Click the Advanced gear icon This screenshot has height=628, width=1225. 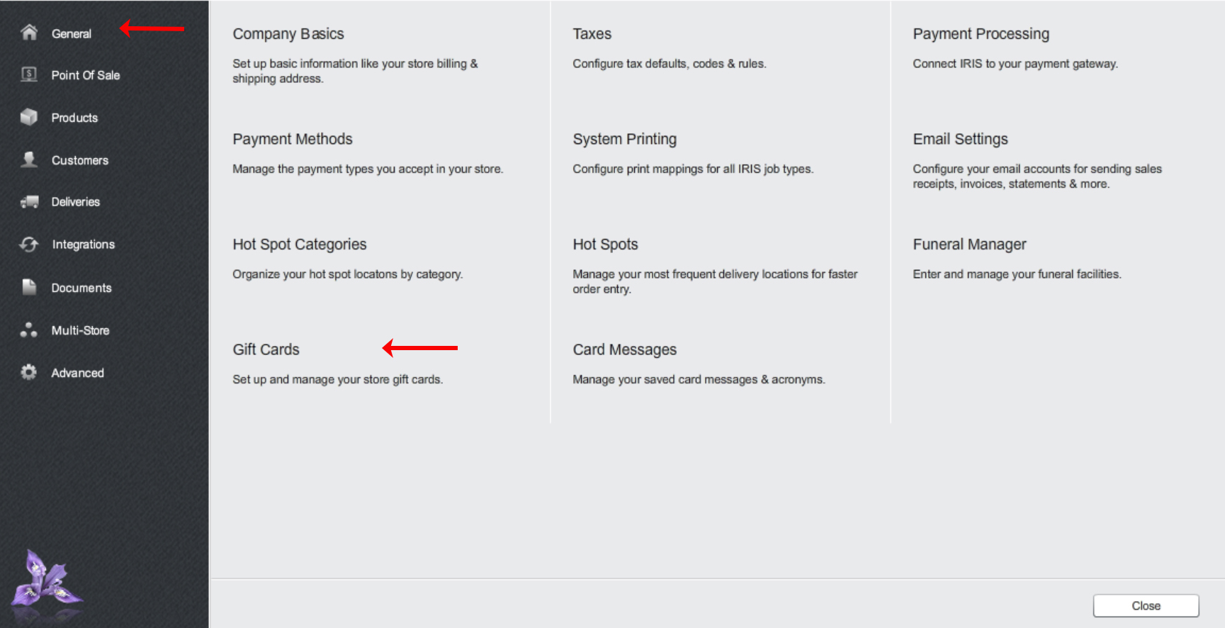29,372
